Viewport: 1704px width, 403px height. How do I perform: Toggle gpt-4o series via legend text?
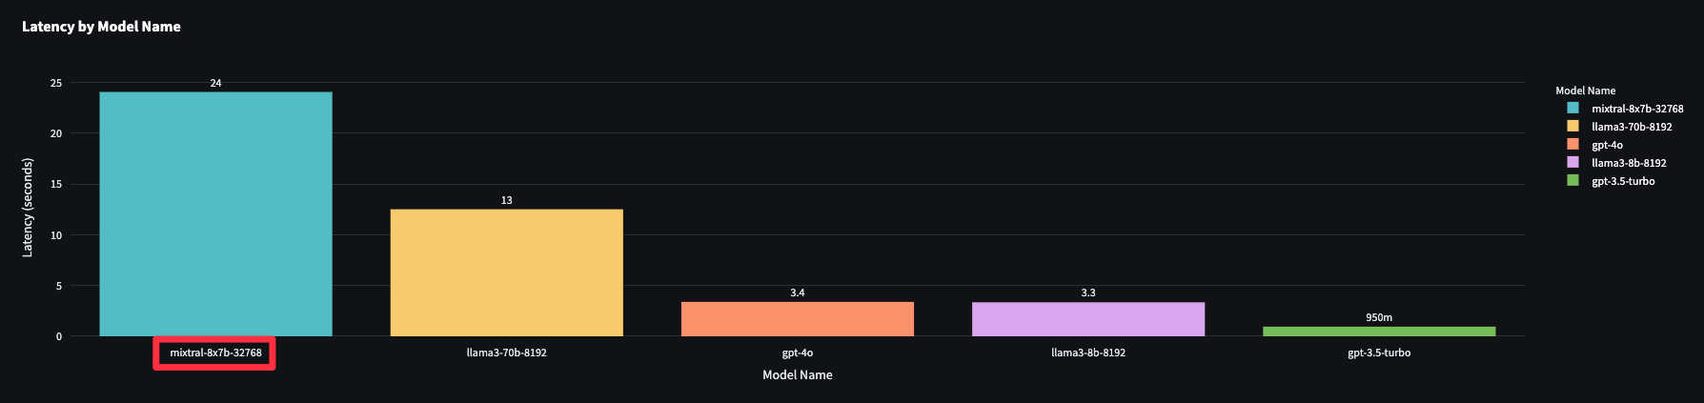point(1607,145)
